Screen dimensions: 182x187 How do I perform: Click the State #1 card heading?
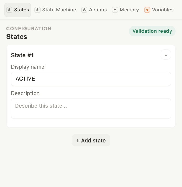(22, 55)
